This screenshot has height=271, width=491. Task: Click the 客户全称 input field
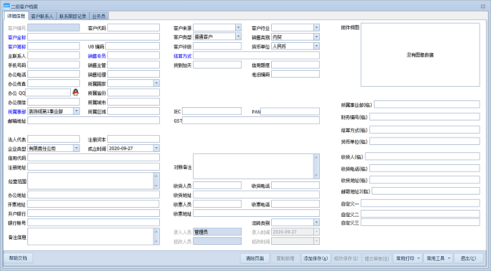(x=94, y=37)
